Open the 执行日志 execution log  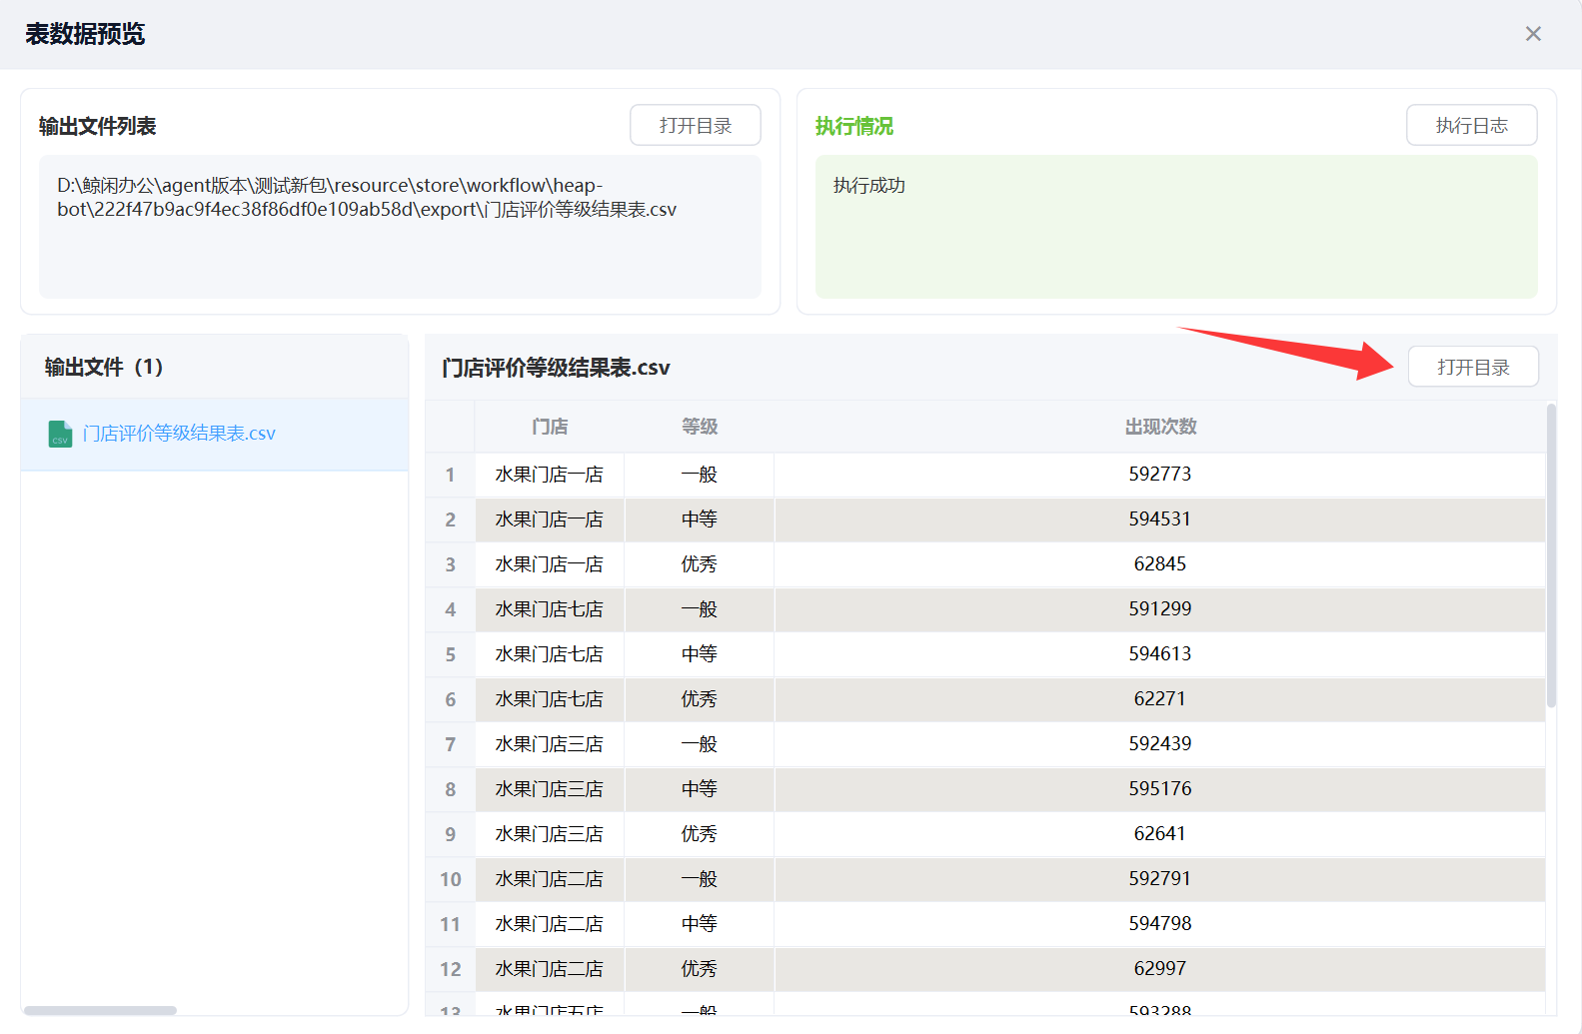[1471, 126]
